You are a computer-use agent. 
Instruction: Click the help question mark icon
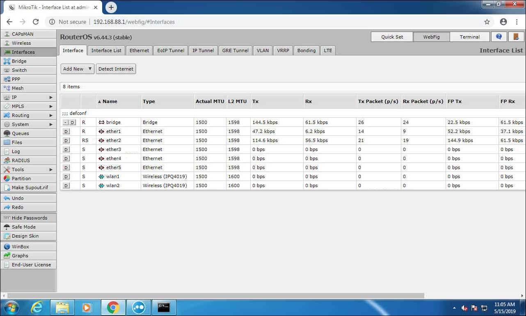click(499, 37)
